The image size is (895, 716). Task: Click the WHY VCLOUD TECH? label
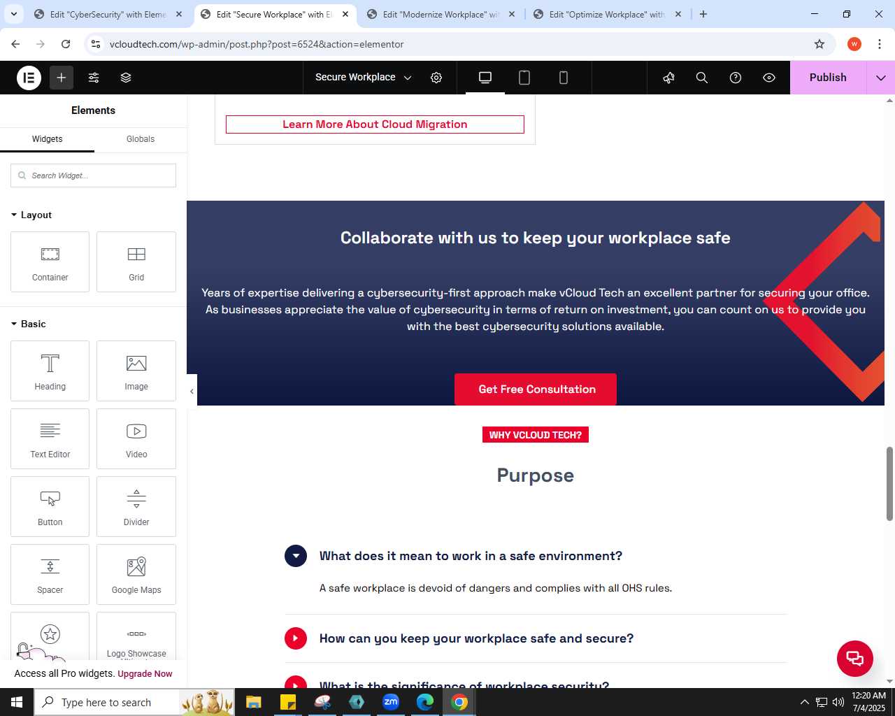[x=536, y=435]
